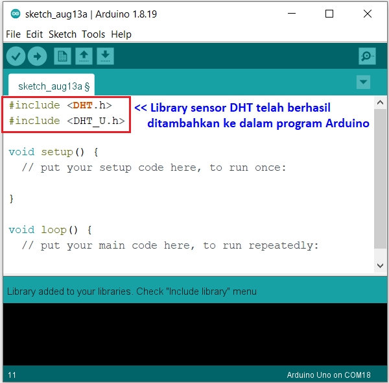
Task: Maximize the Arduino window
Action: pos(329,14)
